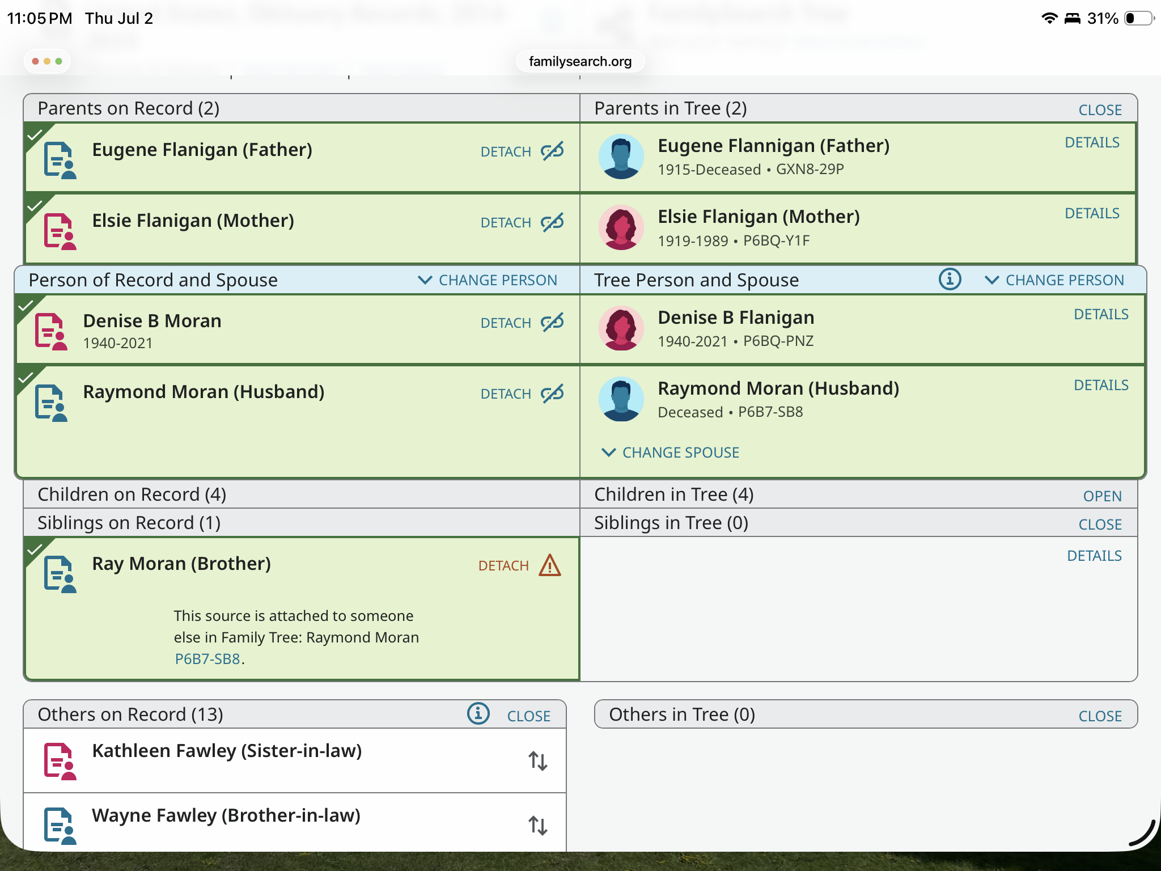The image size is (1161, 871).
Task: Click the familysearch.org address bar
Action: [x=580, y=61]
